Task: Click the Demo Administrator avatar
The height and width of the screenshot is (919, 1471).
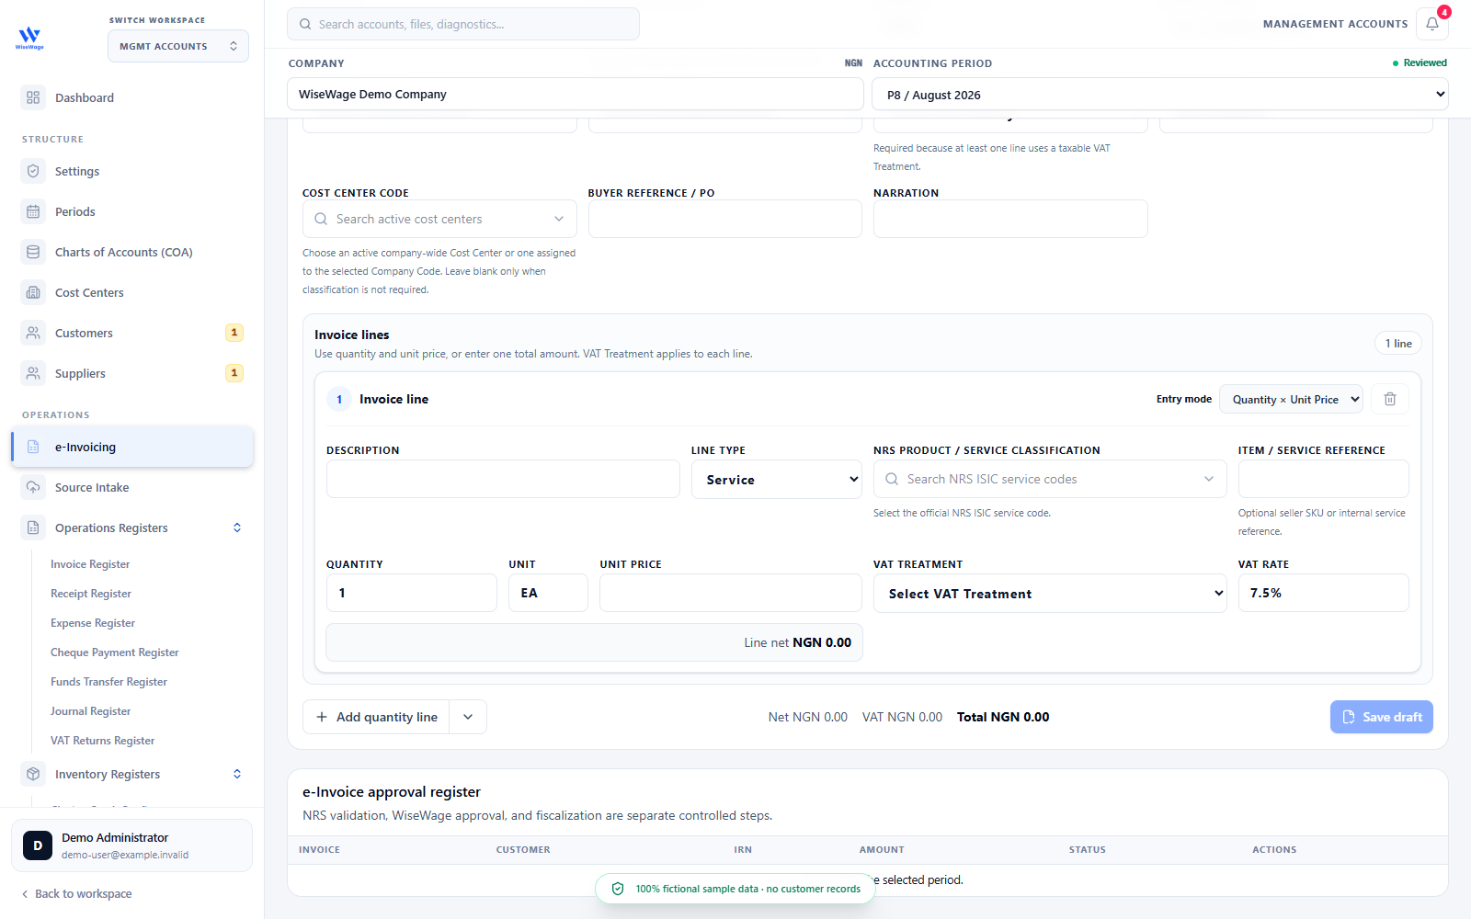Action: (38, 845)
